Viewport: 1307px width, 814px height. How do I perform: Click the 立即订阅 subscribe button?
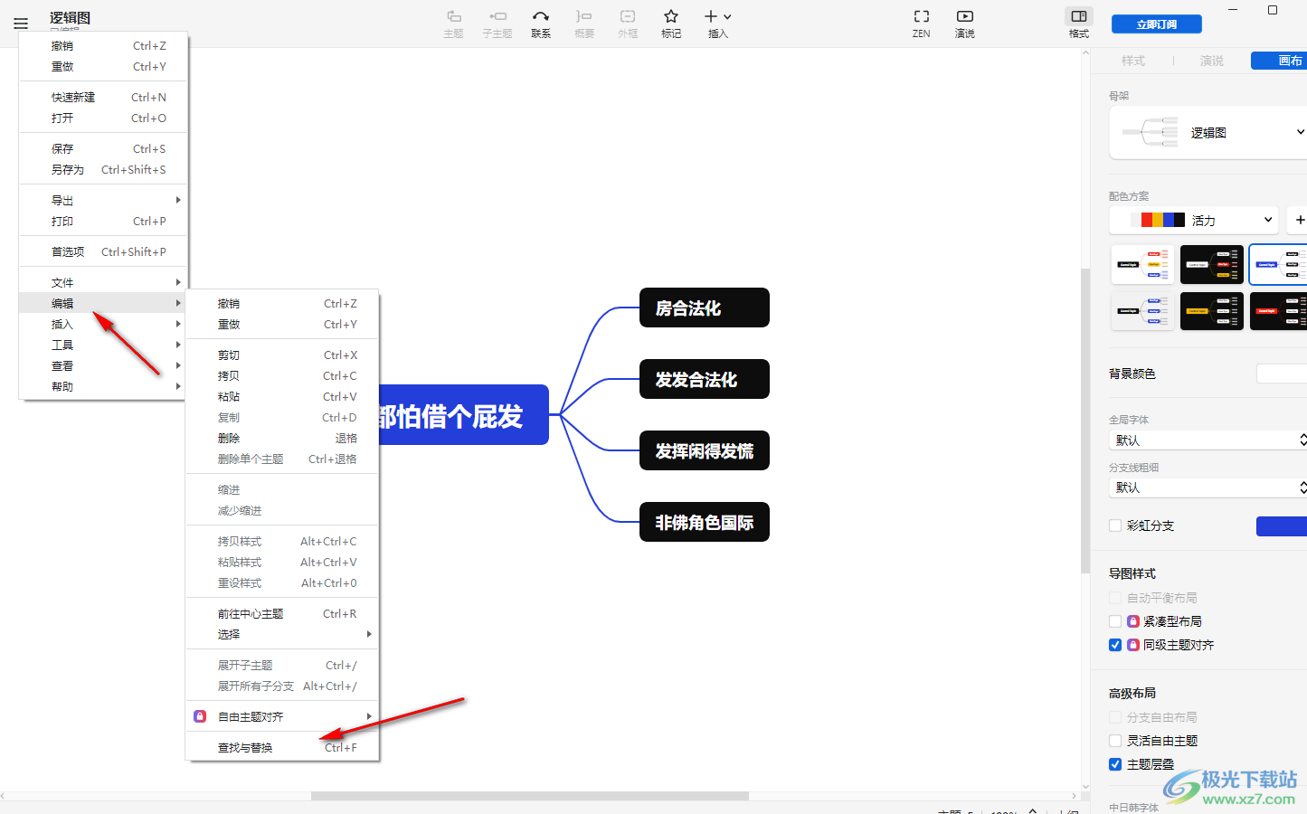pyautogui.click(x=1157, y=24)
